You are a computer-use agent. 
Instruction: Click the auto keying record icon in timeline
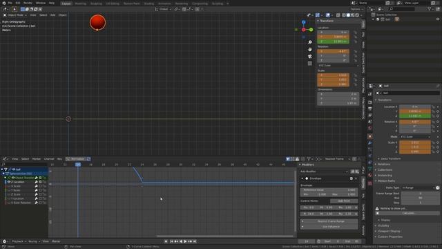[x=166, y=241]
